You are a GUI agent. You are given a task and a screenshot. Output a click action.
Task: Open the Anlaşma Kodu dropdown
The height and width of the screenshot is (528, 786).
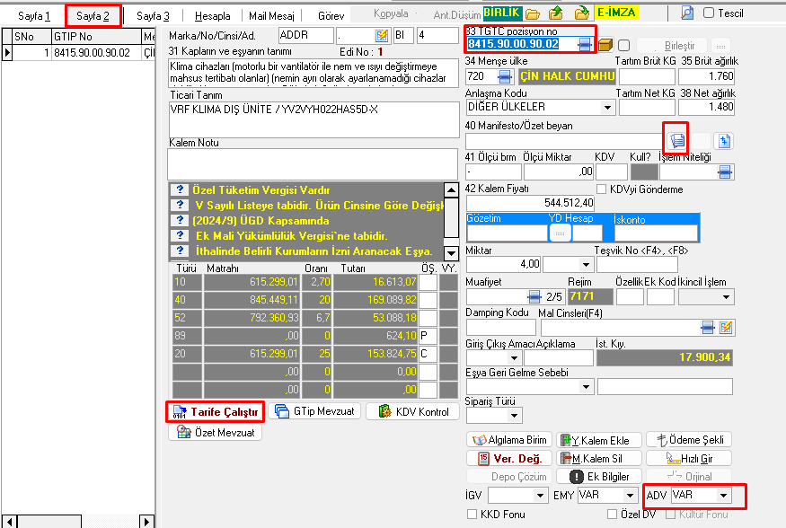click(608, 107)
